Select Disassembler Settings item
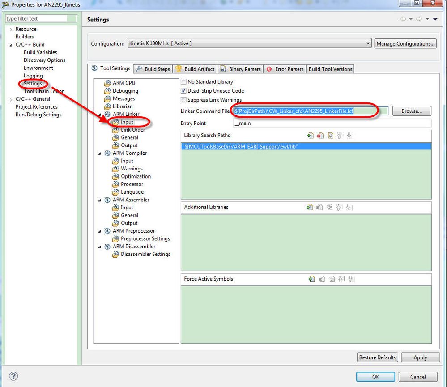 145,254
